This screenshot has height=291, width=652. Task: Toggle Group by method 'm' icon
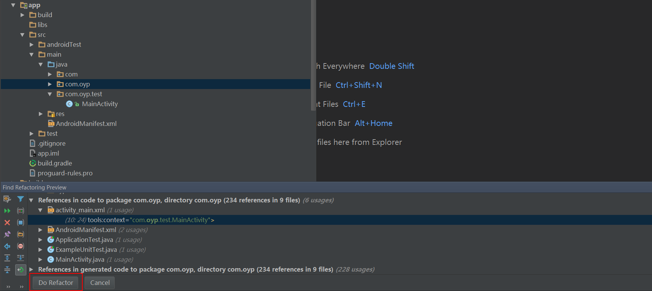point(21,246)
